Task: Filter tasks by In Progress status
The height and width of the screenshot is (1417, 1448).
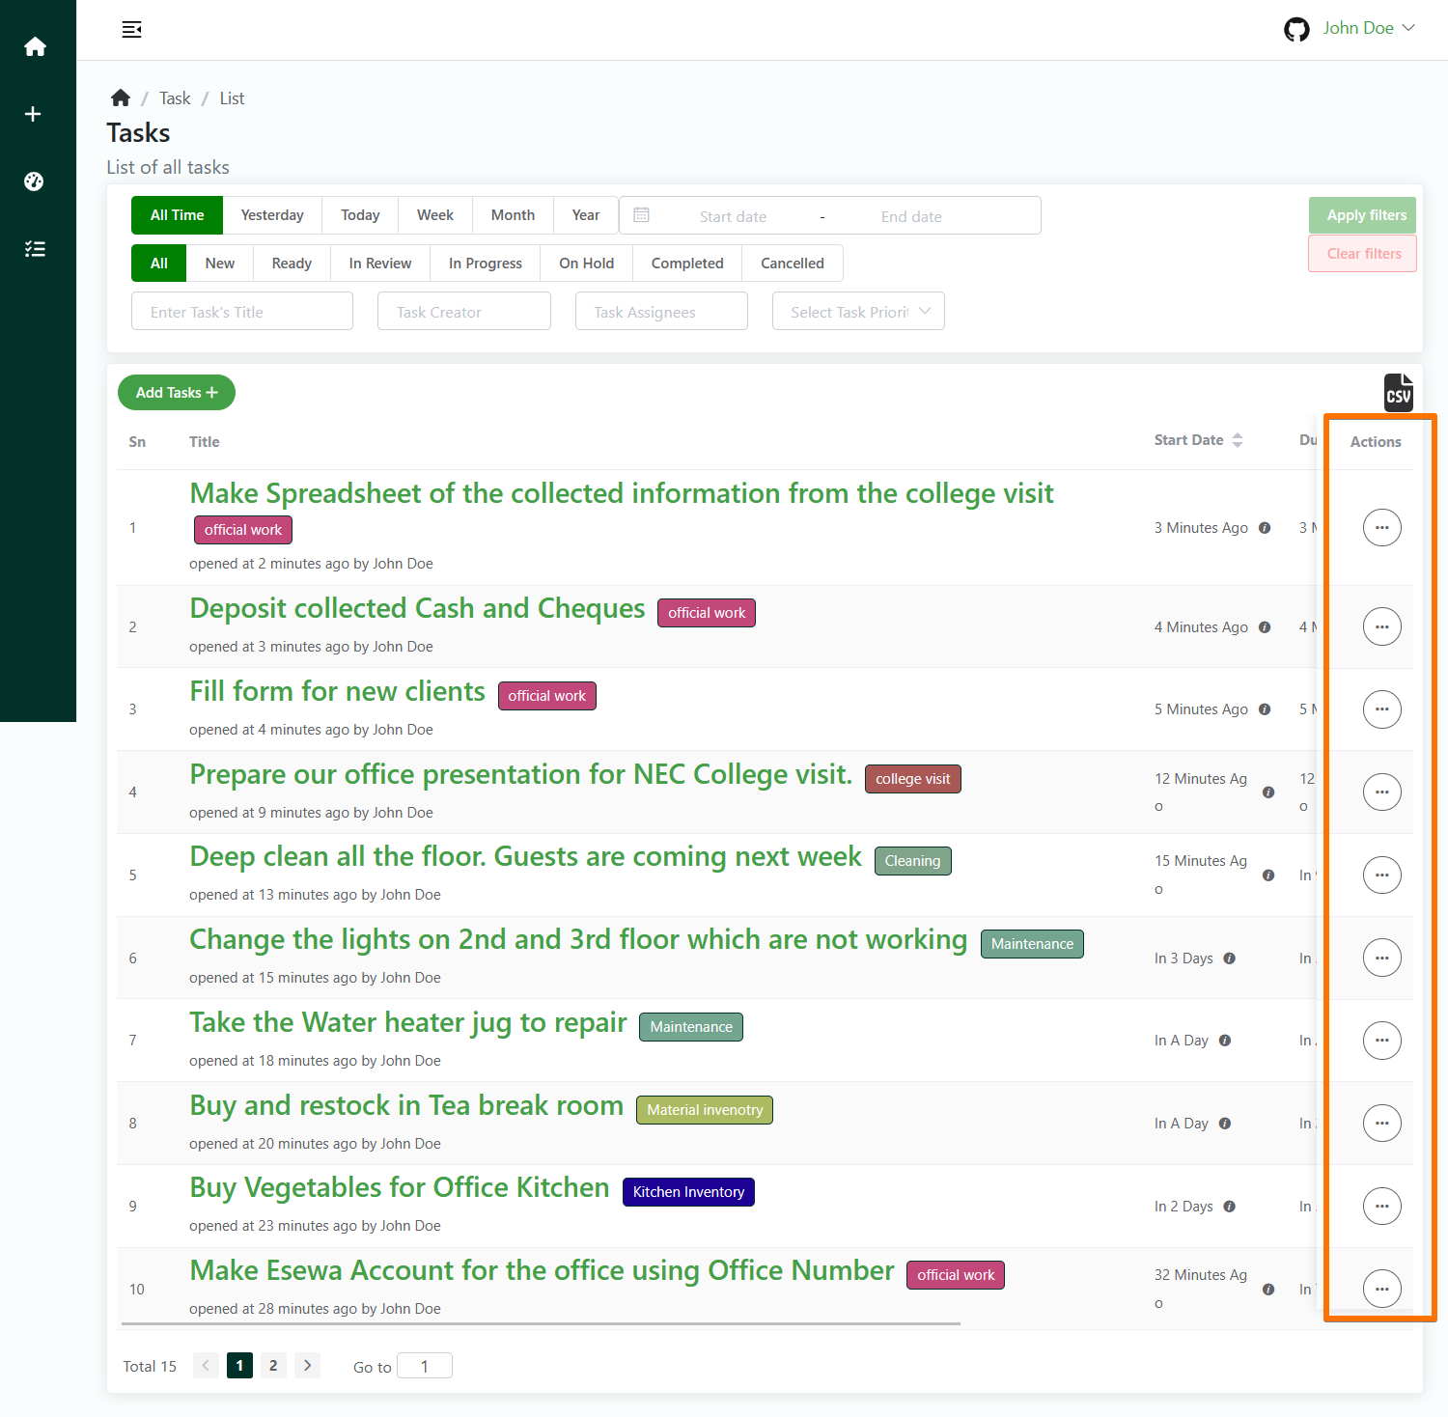Action: [x=486, y=264]
